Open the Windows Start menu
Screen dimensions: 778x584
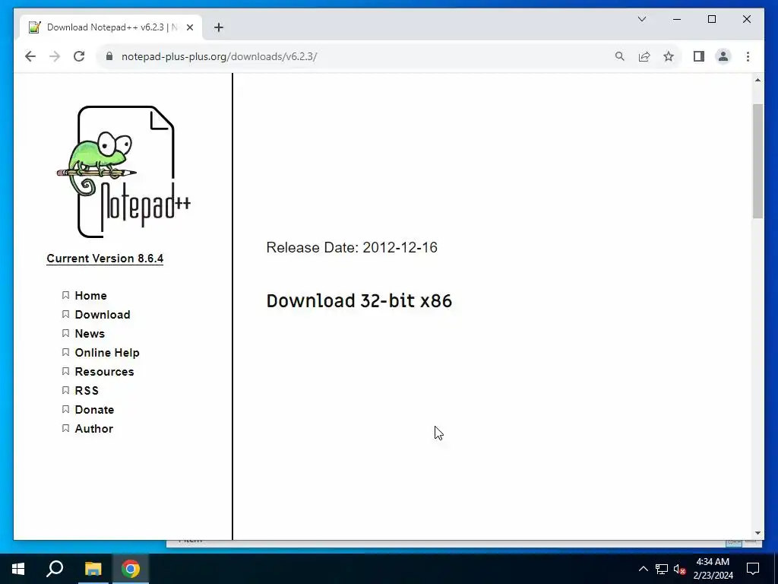pyautogui.click(x=18, y=569)
